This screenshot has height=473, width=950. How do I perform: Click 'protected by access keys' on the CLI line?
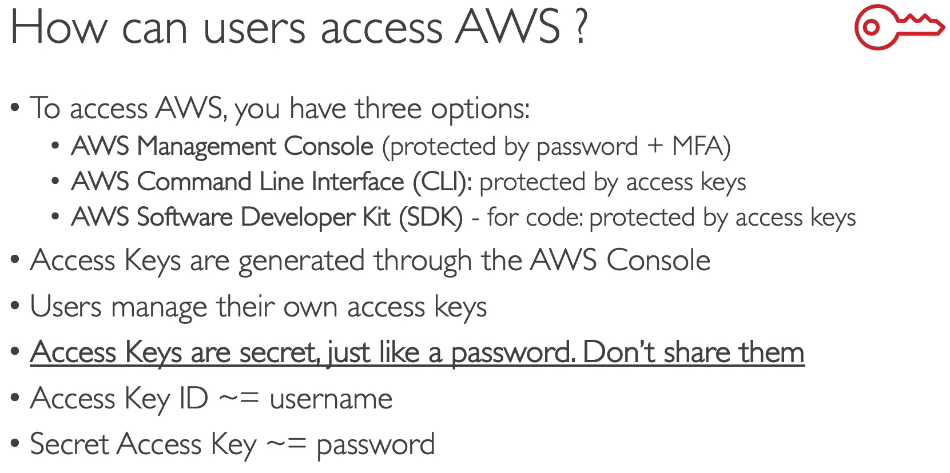coord(613,182)
